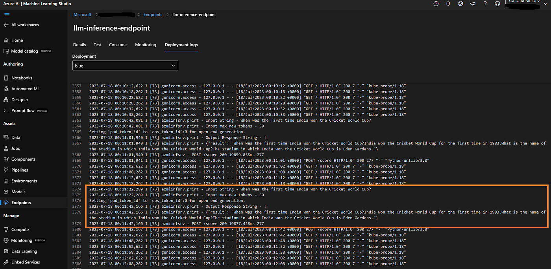Open Pipelines from sidebar
Screen dimensions: 551x269
click(20, 170)
